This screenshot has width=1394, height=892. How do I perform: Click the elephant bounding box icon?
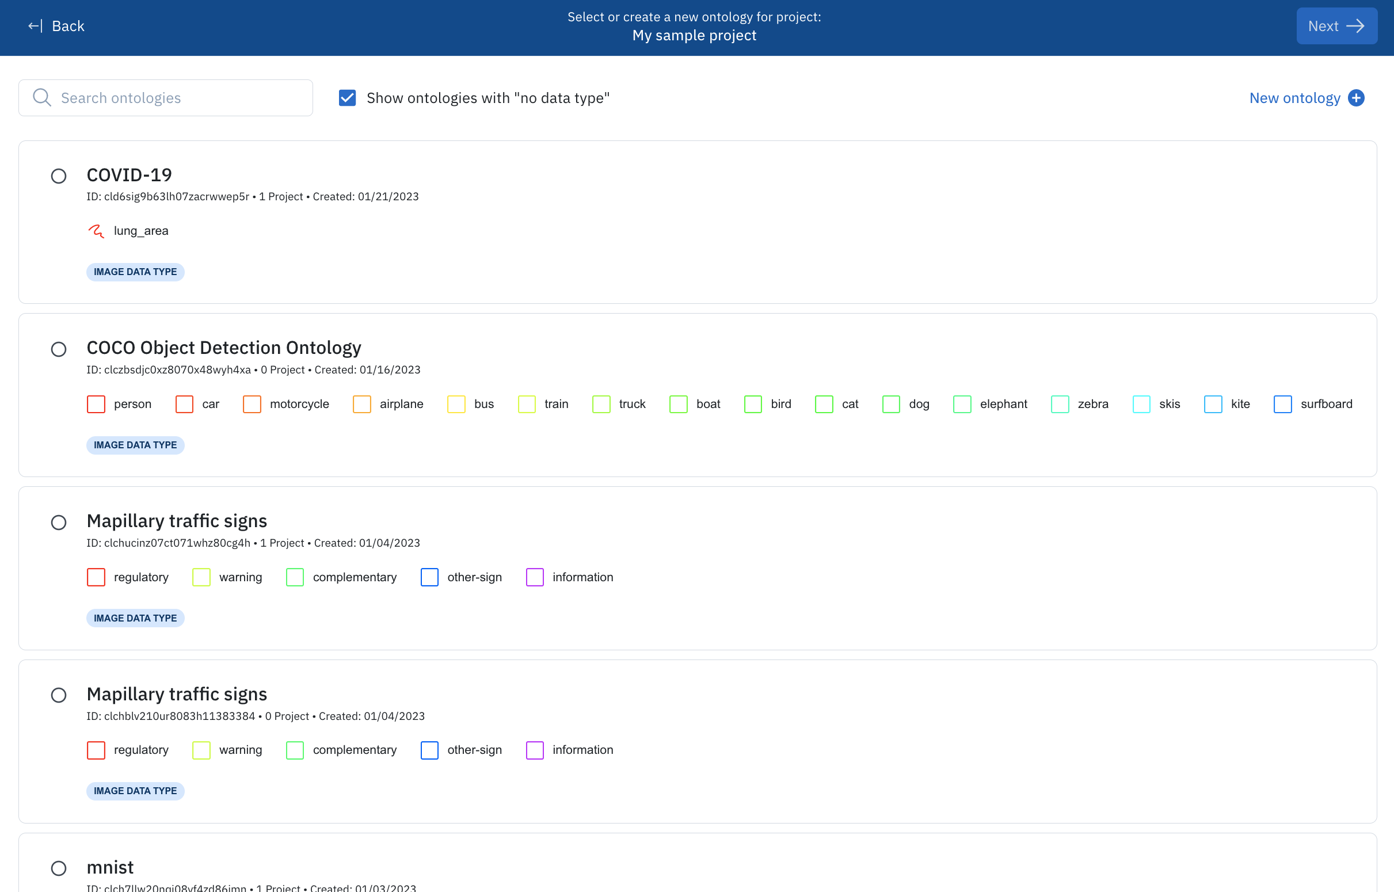(961, 404)
